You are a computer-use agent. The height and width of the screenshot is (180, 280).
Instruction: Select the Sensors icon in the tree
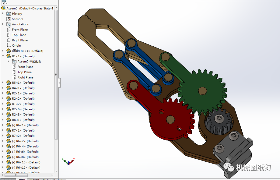click(9, 19)
